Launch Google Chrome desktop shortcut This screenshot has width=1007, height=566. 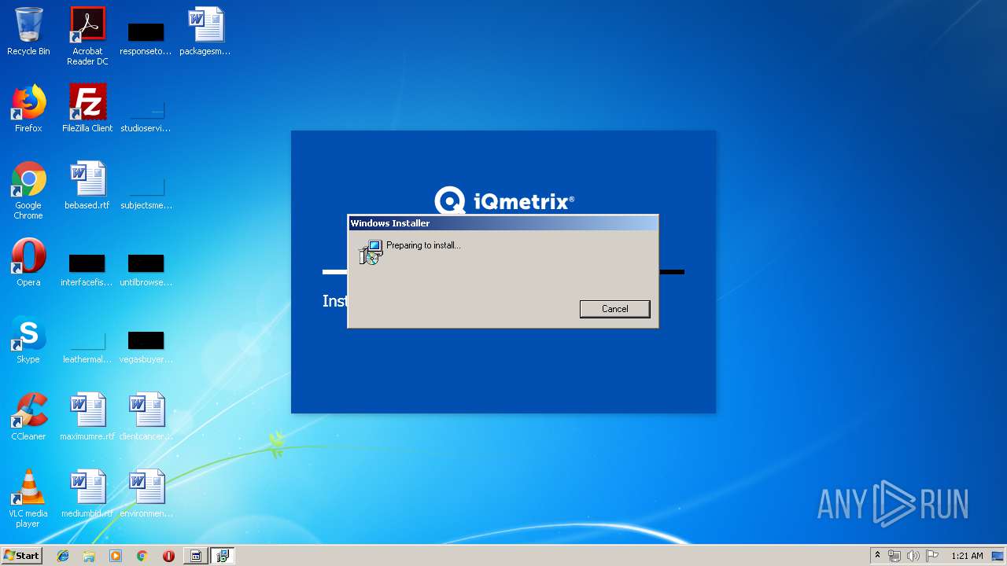[28, 190]
